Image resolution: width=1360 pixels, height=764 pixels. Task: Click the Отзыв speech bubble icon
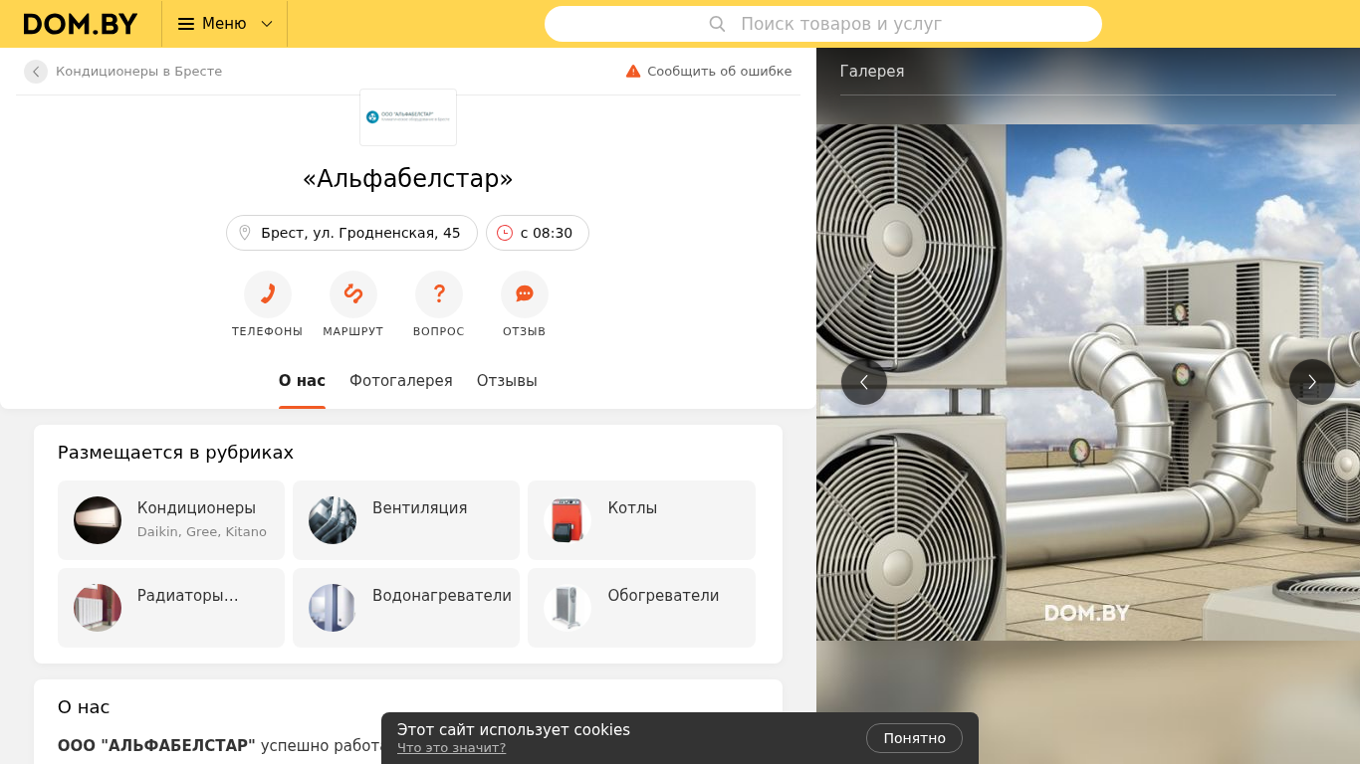pos(525,294)
